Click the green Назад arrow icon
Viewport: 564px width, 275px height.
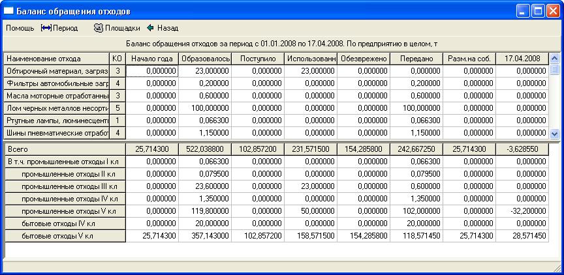150,28
